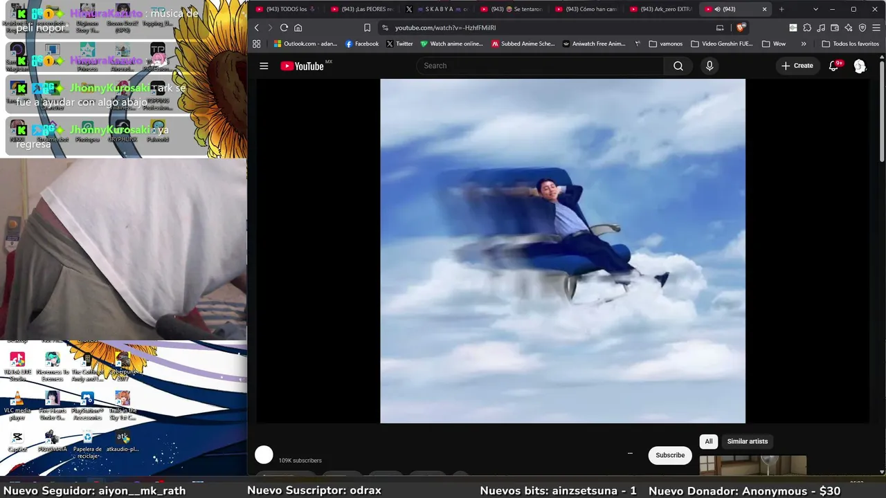Image resolution: width=886 pixels, height=498 pixels.
Task: Open the Five Hearts Under O... desktop shortcut
Action: click(x=53, y=406)
